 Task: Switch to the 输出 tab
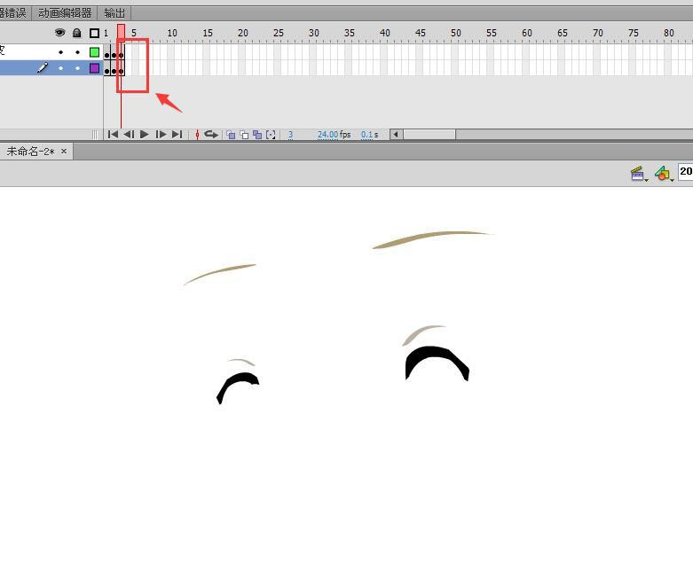(x=114, y=13)
